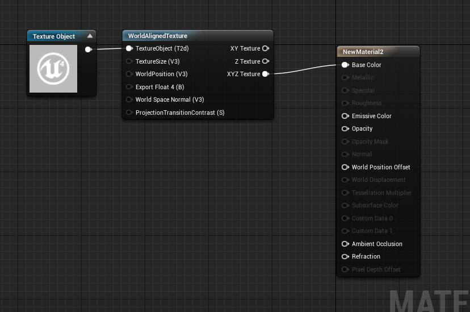Click the Tessellation Multiplier input pin
The height and width of the screenshot is (312, 470).
pos(345,193)
